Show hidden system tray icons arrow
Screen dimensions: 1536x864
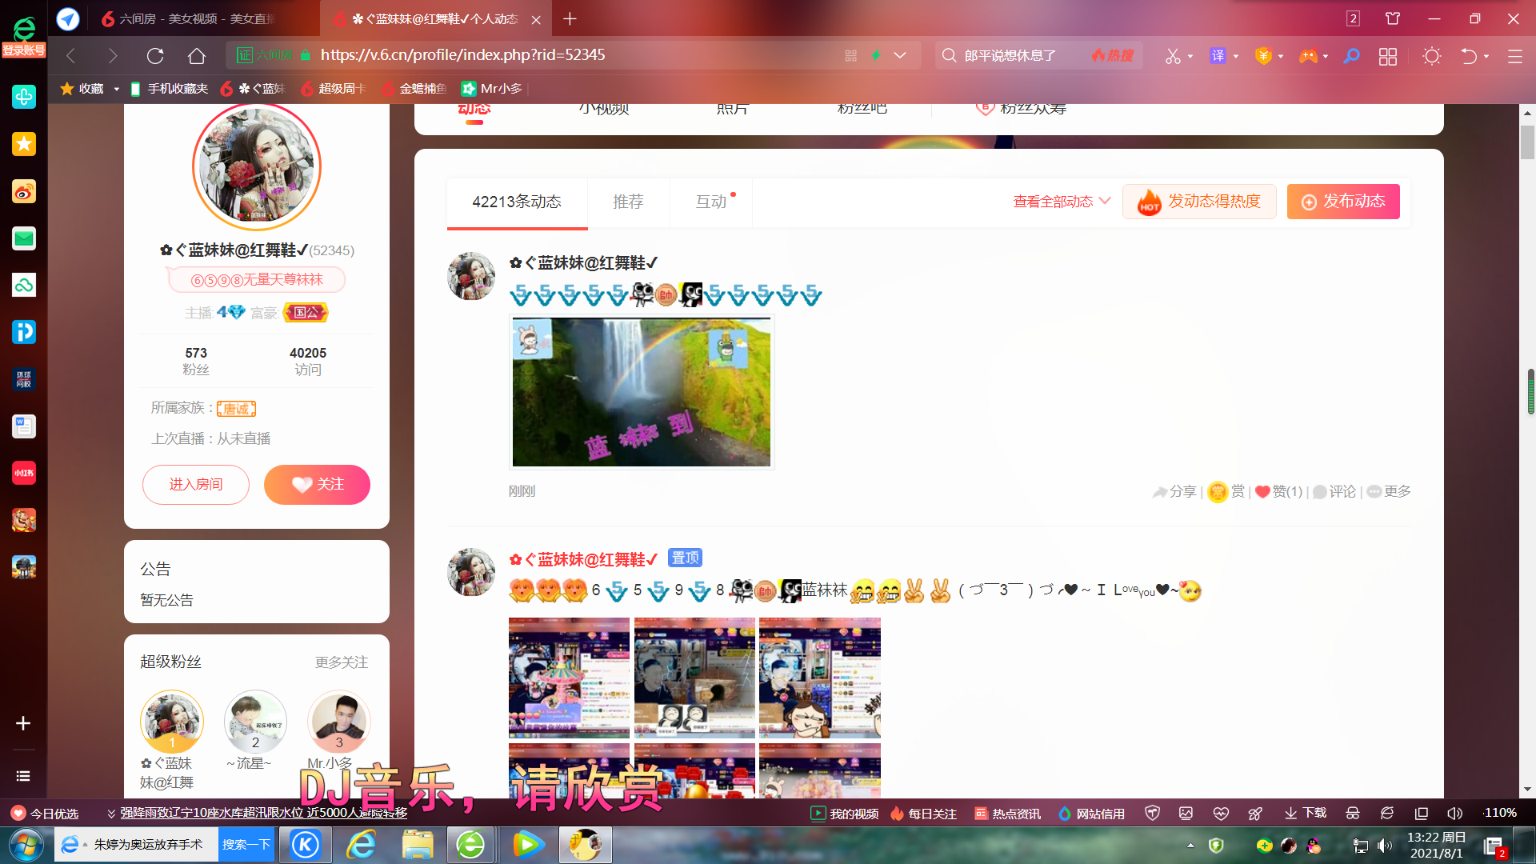click(1190, 846)
